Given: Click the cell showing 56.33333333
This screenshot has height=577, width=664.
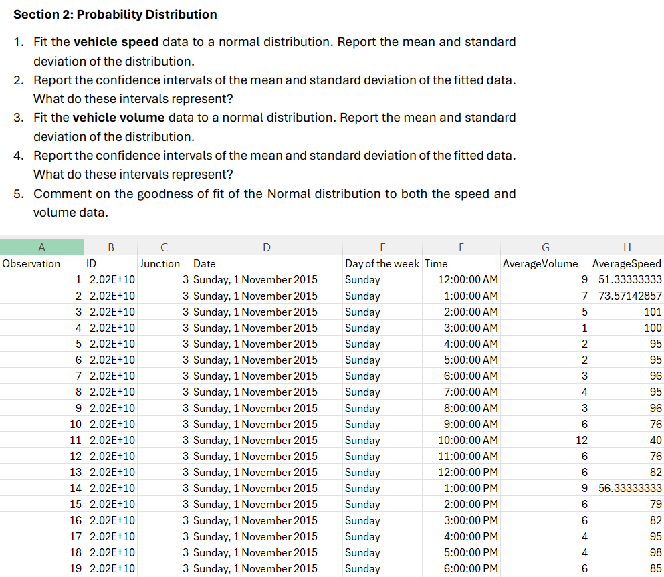Looking at the screenshot, I should pos(625,488).
